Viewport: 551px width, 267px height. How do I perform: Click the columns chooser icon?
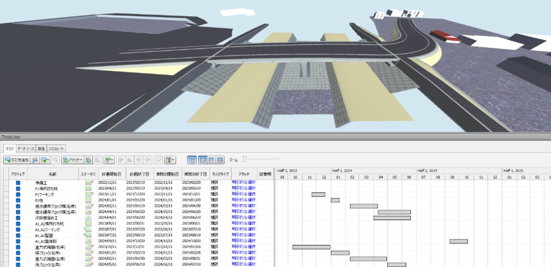tap(170, 160)
